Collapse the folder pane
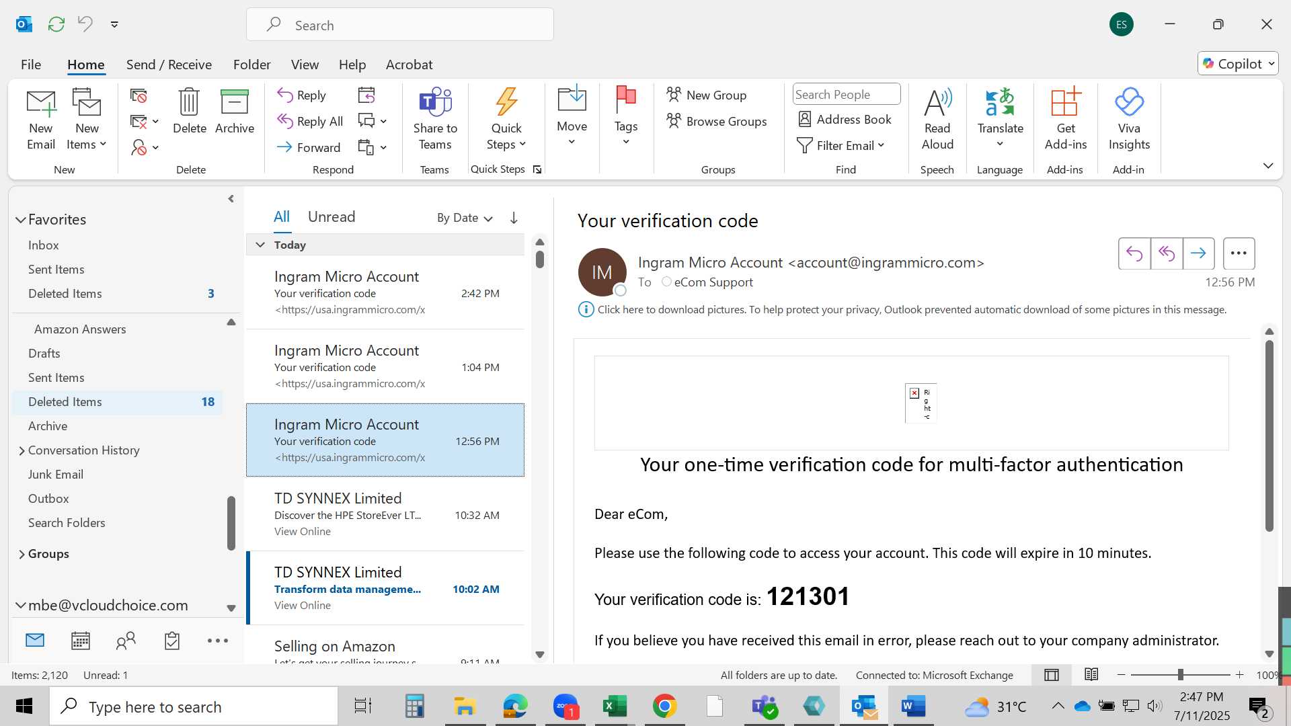 pos(231,199)
